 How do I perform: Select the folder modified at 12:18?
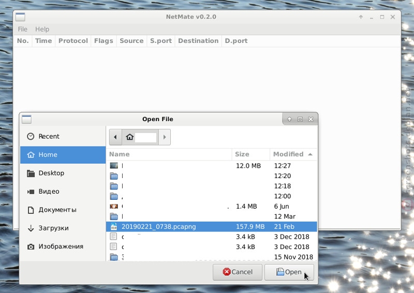tap(212, 186)
